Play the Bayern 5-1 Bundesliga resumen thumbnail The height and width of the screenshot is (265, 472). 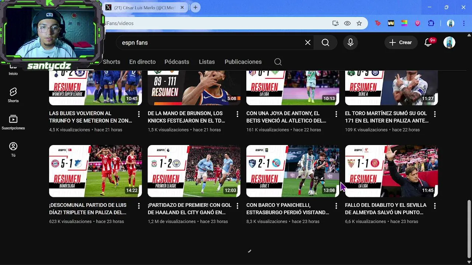(96, 171)
